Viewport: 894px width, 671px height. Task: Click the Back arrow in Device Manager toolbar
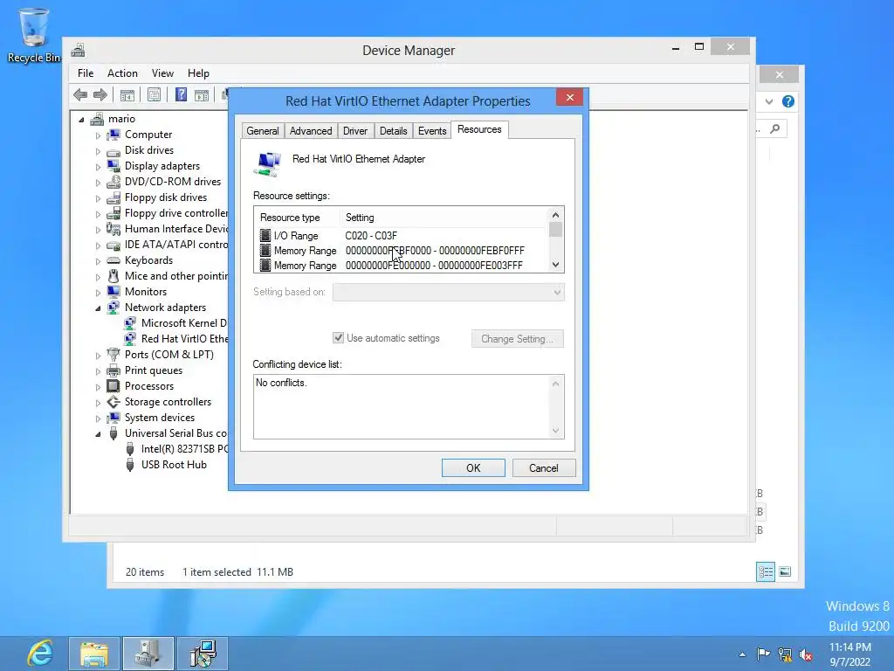click(80, 94)
